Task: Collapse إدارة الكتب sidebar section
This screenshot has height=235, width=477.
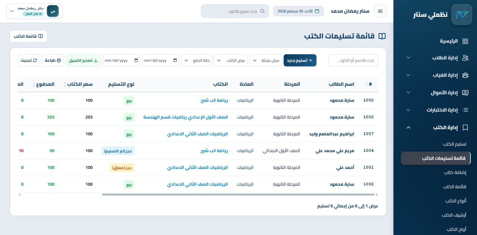Action: coord(408,128)
